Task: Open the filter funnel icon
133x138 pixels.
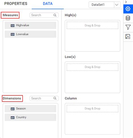Action: (x=128, y=27)
